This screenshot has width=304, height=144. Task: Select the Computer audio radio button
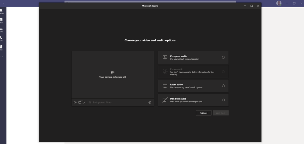click(223, 58)
